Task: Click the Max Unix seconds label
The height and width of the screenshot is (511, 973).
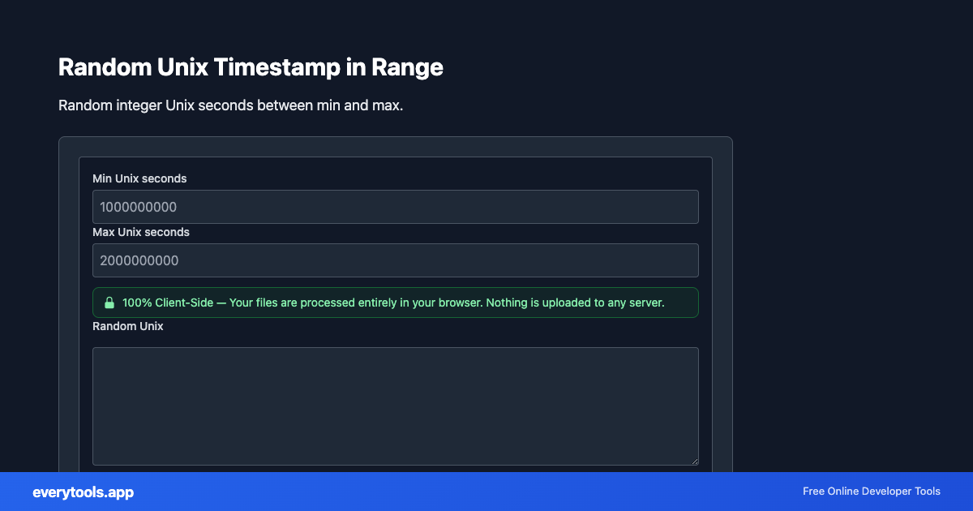Action: coord(141,232)
